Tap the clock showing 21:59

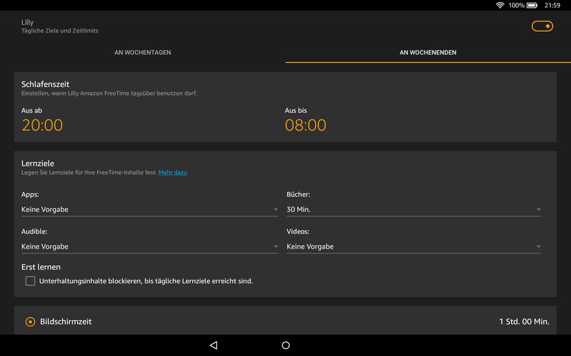coord(552,5)
